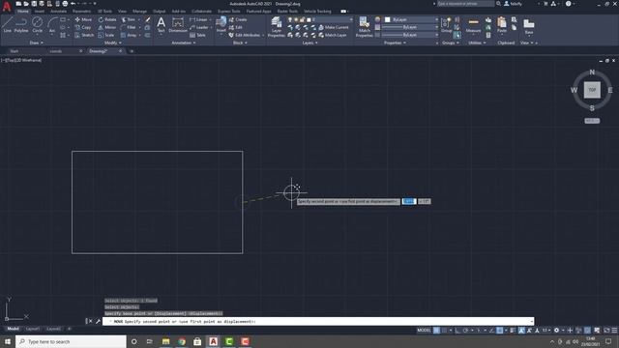The image size is (619, 348).
Task: Click the Trim tool
Action: pos(128,19)
